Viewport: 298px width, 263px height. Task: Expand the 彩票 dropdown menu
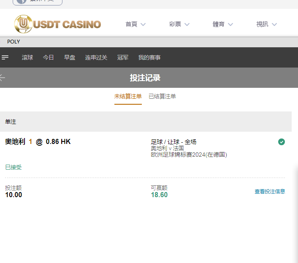coord(179,24)
